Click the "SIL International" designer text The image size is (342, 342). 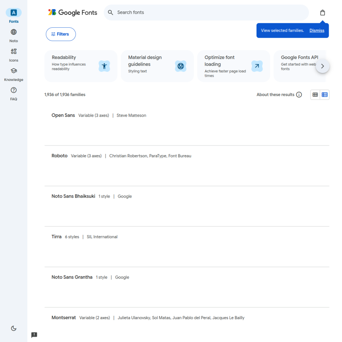coord(102,237)
